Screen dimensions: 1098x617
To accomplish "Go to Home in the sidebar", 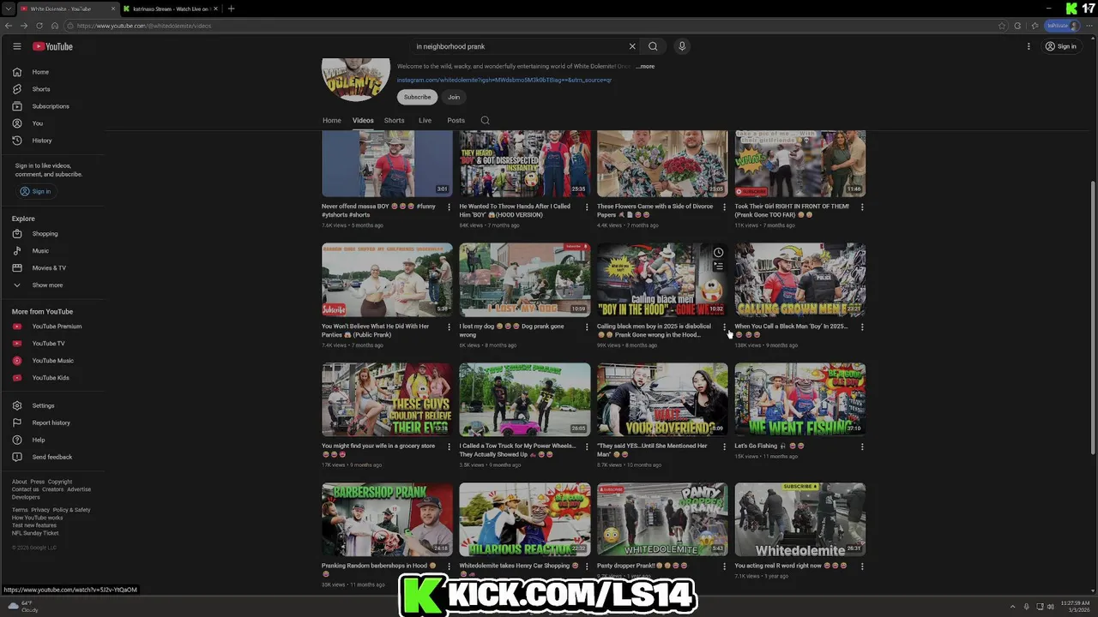I will pos(53,72).
